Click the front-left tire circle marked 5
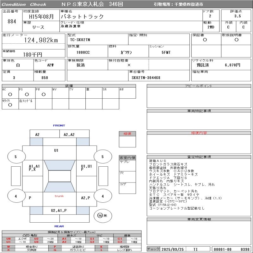 [16, 157]
